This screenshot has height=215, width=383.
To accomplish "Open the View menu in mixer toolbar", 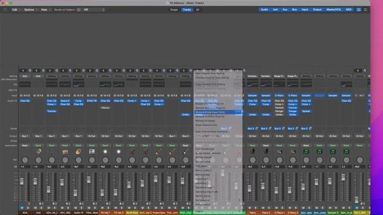I will [x=45, y=10].
